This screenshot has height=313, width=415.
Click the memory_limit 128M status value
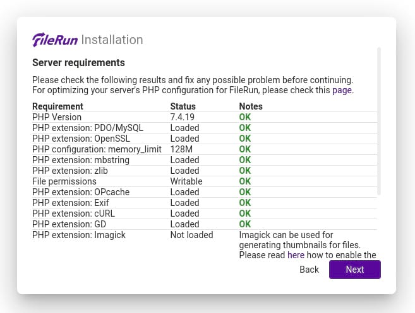pos(181,149)
